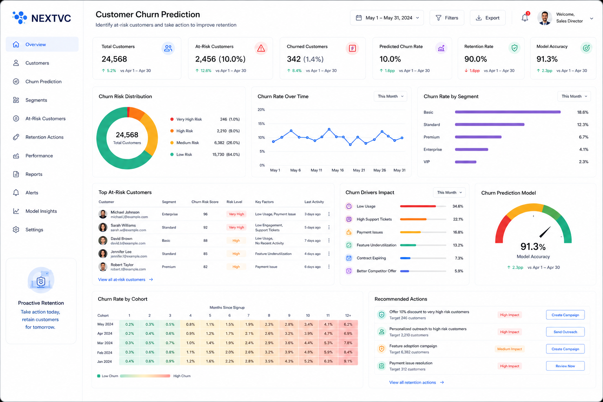This screenshot has height=402, width=603.
Task: Click the Contract Expiring calendar icon
Action: click(349, 258)
